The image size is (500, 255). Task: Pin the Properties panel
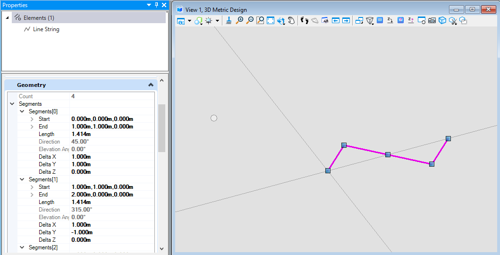[157, 5]
